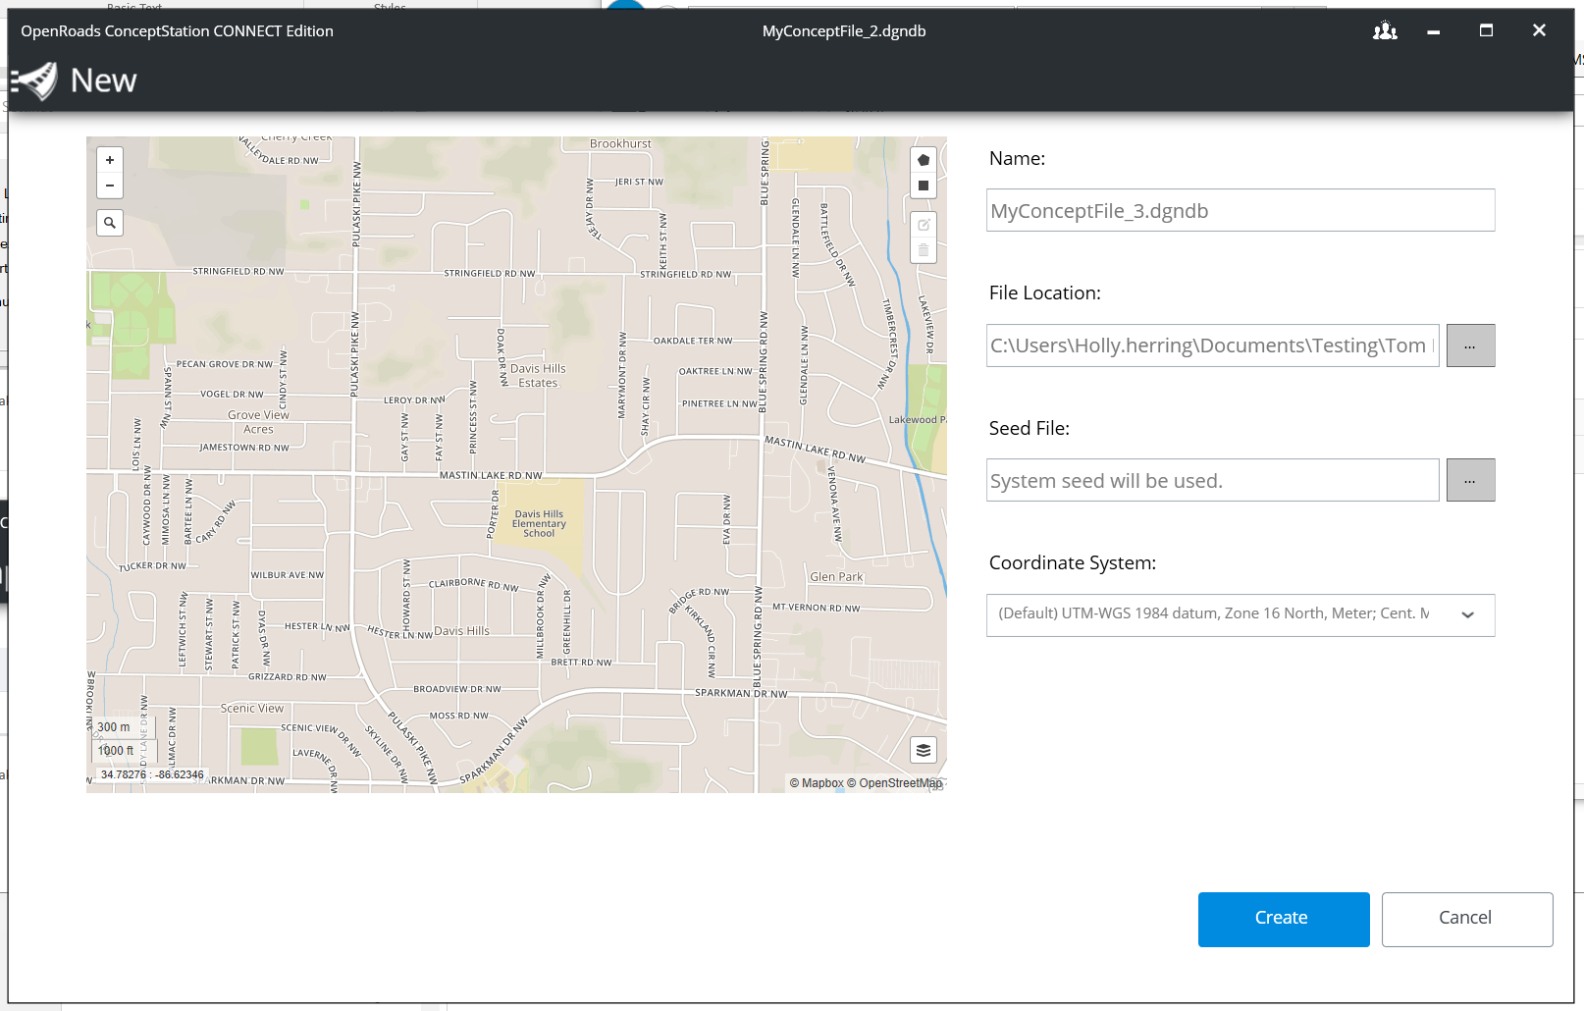
Task: Open the map search tool
Action: point(110,223)
